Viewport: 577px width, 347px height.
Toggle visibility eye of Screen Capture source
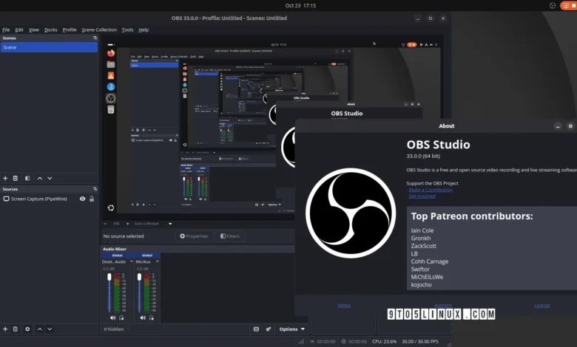pyautogui.click(x=82, y=199)
